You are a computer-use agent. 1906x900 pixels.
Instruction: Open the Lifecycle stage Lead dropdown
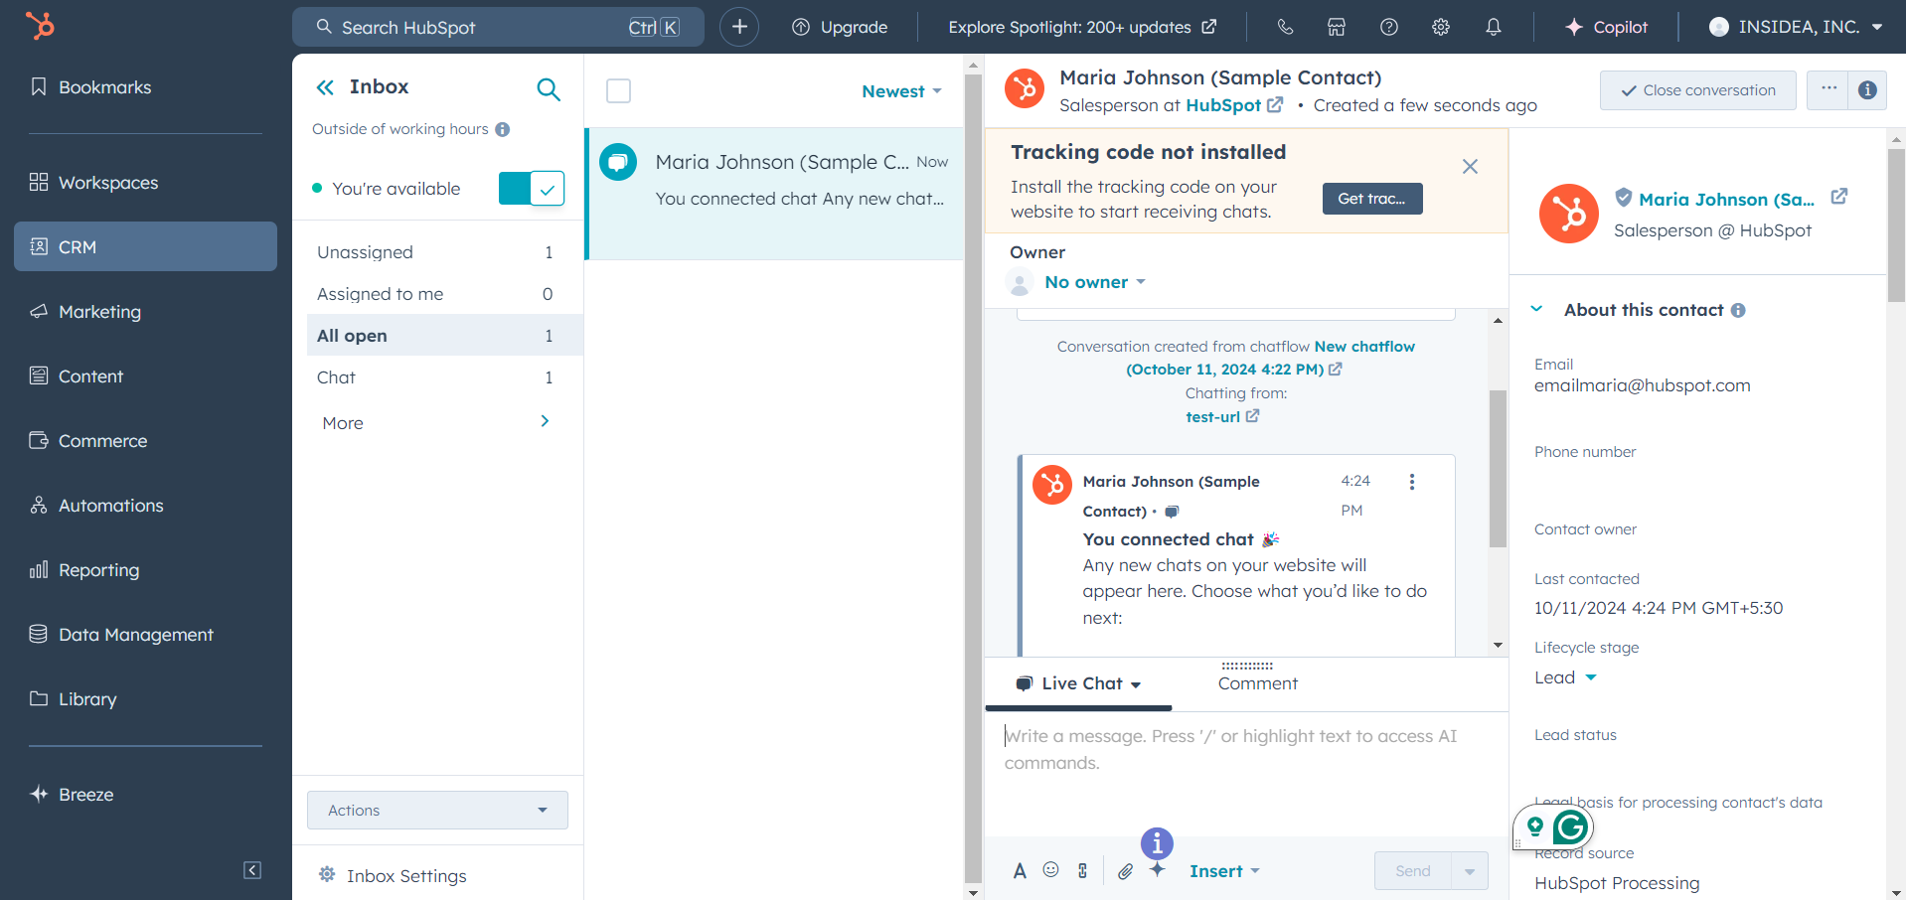[1565, 677]
